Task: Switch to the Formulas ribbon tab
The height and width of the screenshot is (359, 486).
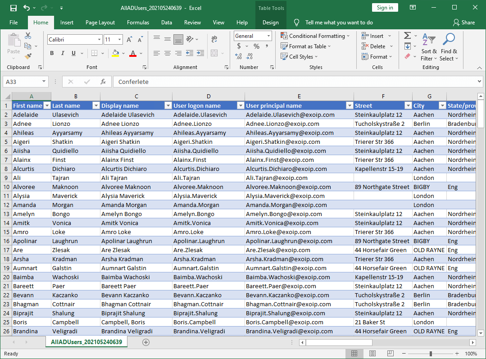Action: click(138, 22)
